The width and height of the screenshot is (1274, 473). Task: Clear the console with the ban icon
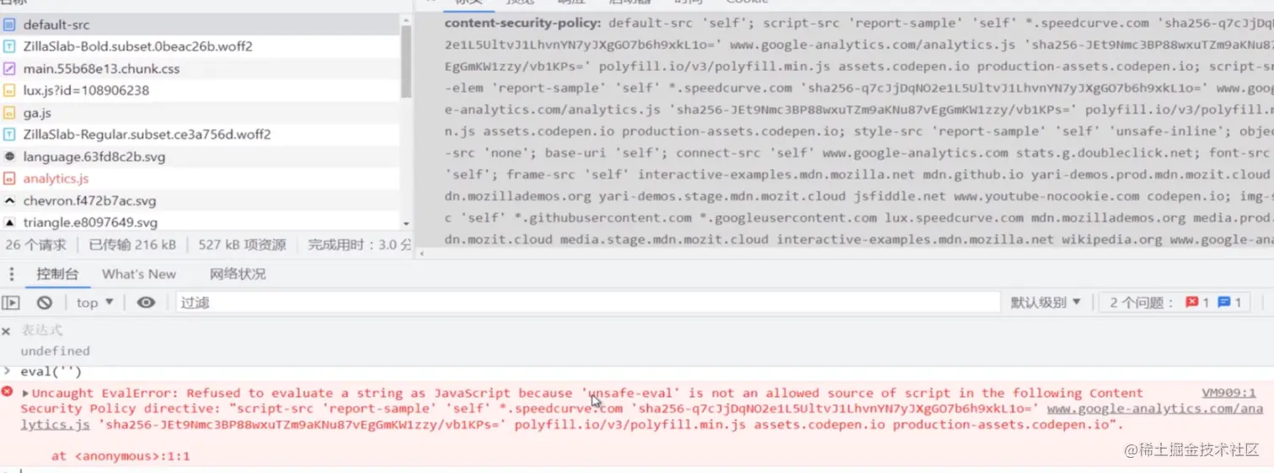pos(45,303)
